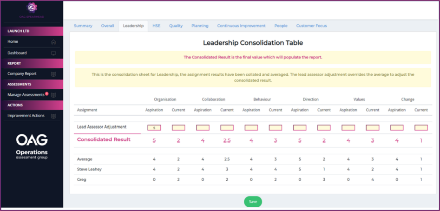Select the HSE tab
Image resolution: width=440 pixels, height=211 pixels.
[156, 26]
